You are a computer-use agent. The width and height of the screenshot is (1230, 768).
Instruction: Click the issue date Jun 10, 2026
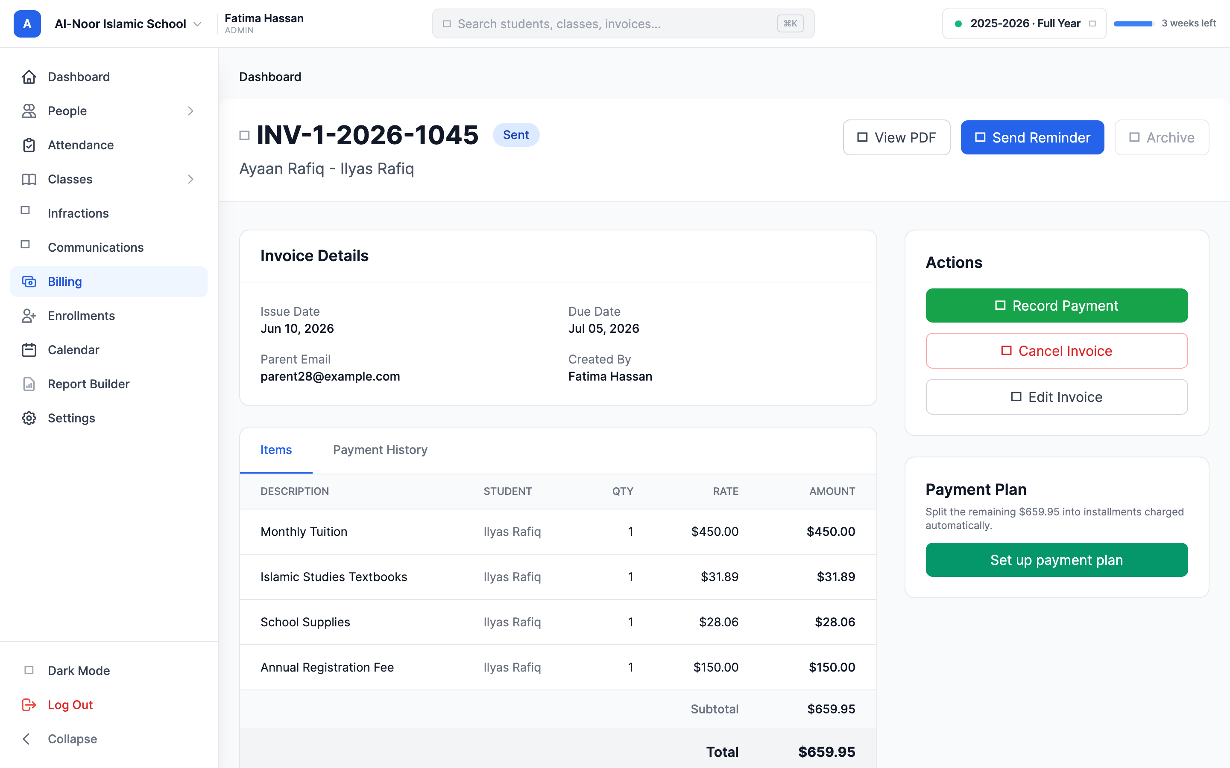click(297, 329)
